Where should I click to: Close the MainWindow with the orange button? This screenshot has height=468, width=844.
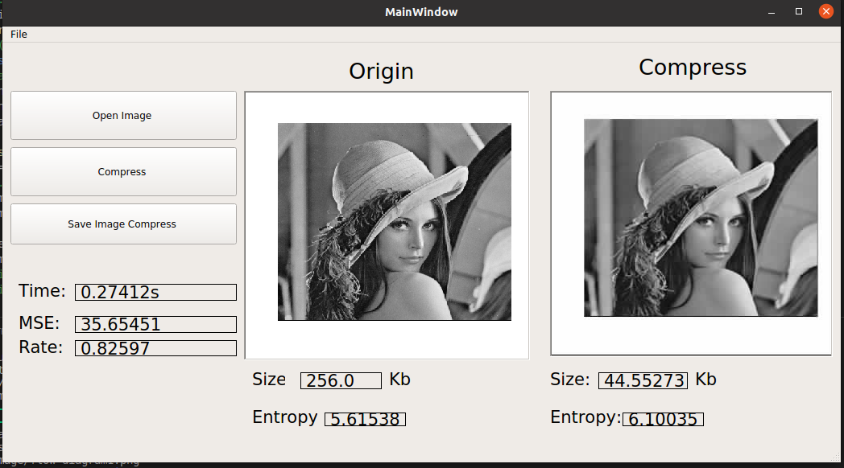click(x=826, y=11)
